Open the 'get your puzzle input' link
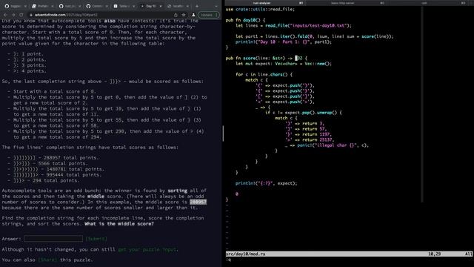 pyautogui.click(x=147, y=249)
